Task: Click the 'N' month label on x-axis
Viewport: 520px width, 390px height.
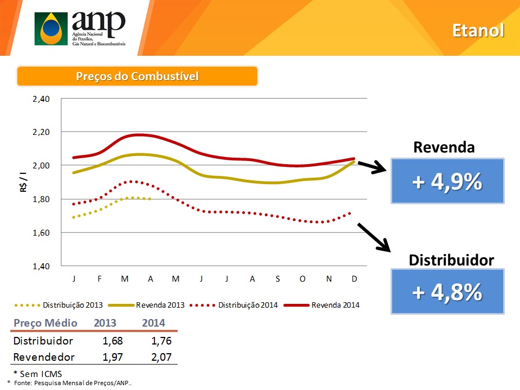Action: click(x=329, y=279)
